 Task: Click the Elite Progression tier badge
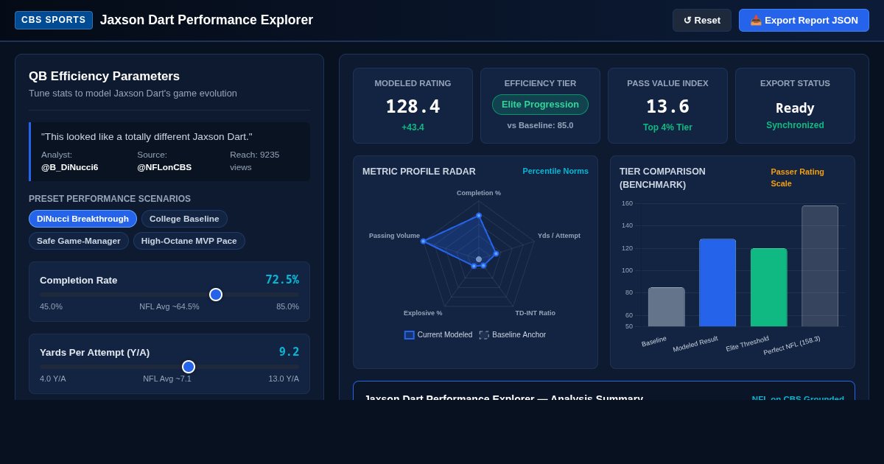click(x=540, y=105)
